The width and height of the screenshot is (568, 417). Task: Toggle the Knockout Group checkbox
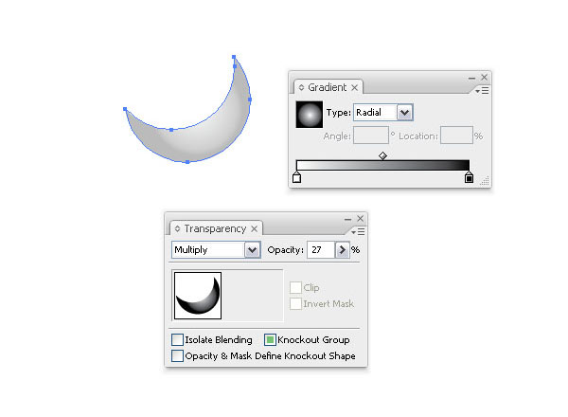tap(270, 340)
